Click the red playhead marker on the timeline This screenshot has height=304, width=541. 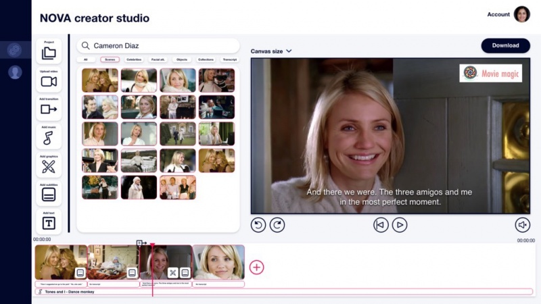click(x=152, y=245)
